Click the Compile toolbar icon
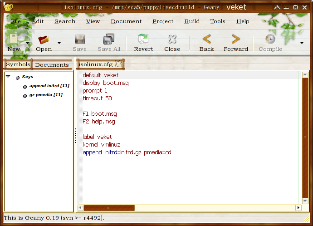The width and height of the screenshot is (313, 226). [270, 39]
